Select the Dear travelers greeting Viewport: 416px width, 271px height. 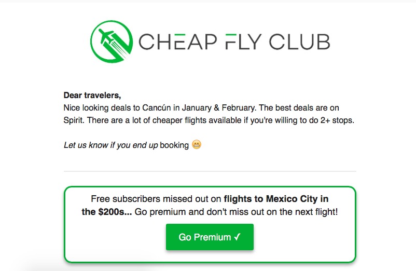coord(92,96)
